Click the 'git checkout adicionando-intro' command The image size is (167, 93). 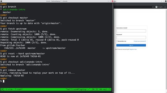21,62
